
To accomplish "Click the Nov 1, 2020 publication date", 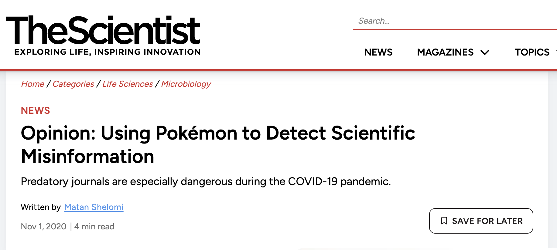I will [43, 227].
